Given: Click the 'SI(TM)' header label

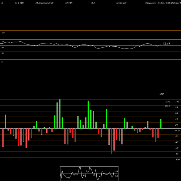Looking at the screenshot, I should [69, 3].
